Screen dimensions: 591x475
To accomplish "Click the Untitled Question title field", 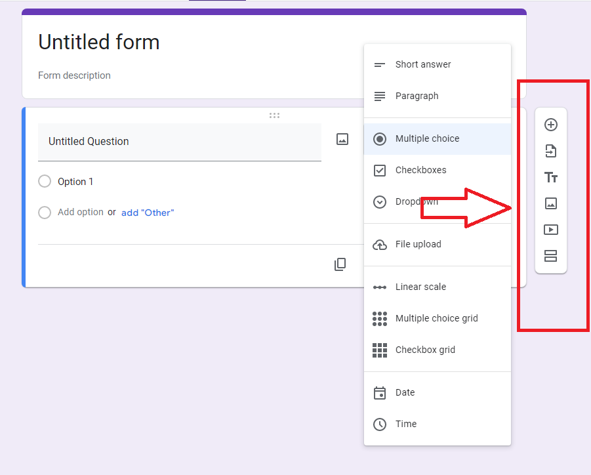I will click(x=180, y=142).
